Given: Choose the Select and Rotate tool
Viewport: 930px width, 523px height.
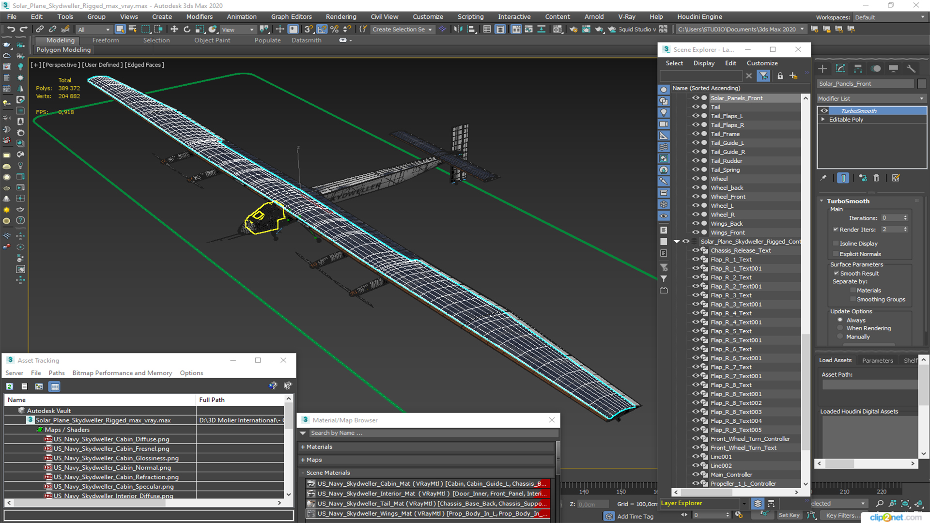Looking at the screenshot, I should [x=187, y=30].
